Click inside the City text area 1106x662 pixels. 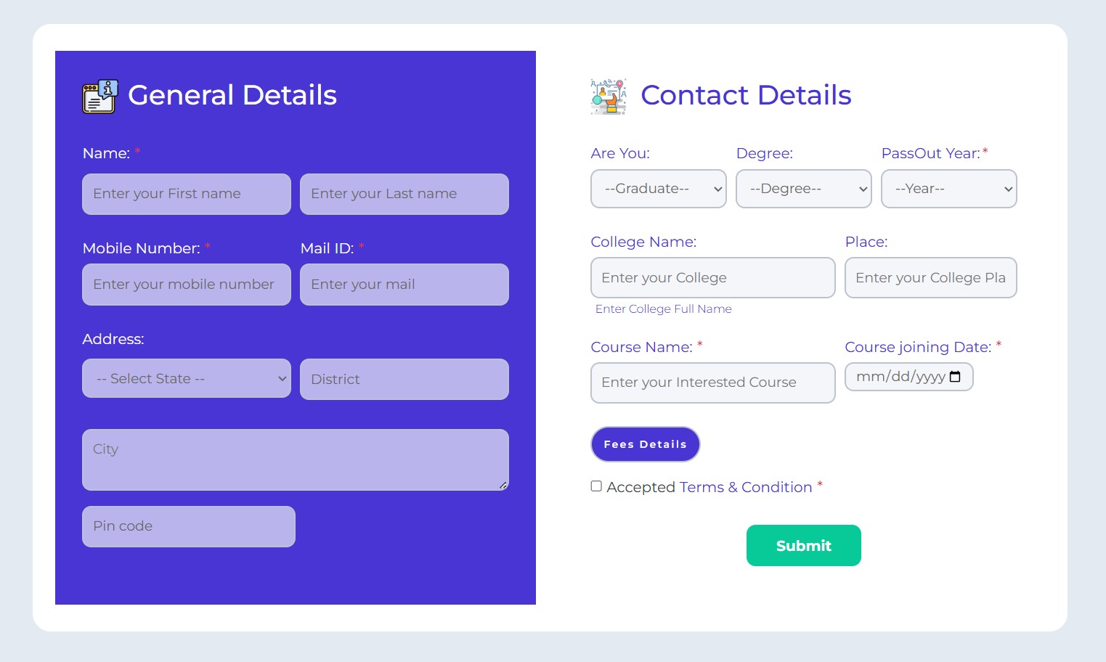click(296, 459)
